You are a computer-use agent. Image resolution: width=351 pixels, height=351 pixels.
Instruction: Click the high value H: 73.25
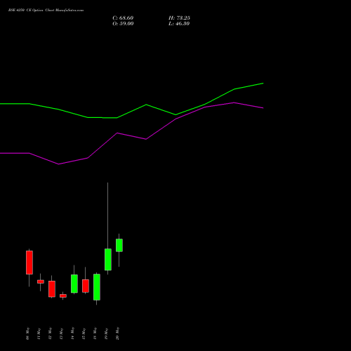click(x=179, y=18)
